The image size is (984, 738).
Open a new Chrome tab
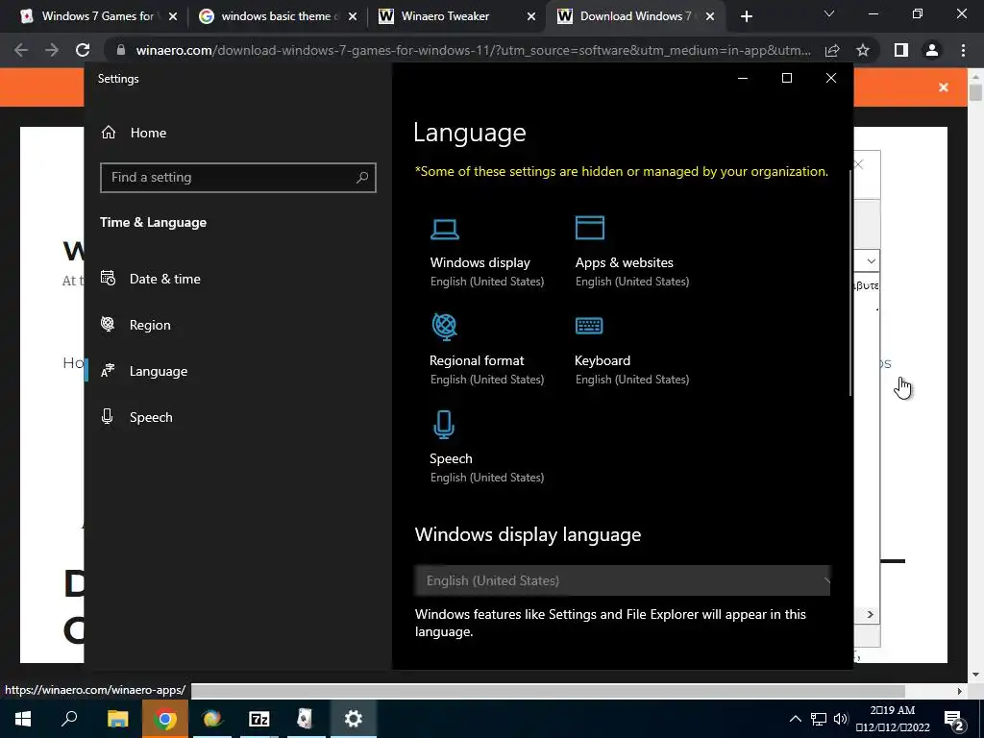click(746, 16)
